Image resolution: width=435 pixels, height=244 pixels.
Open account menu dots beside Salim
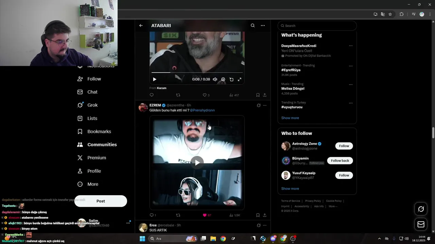[x=128, y=223]
